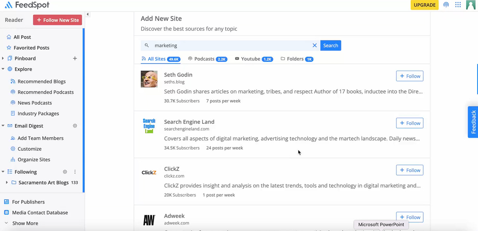The width and height of the screenshot is (478, 231).
Task: Follow Seth Godin
Action: (x=410, y=76)
